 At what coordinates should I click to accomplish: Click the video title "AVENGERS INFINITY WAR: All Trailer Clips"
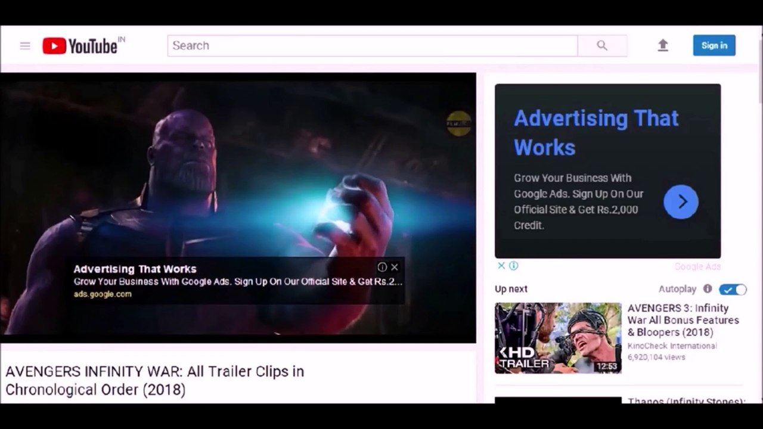point(155,380)
